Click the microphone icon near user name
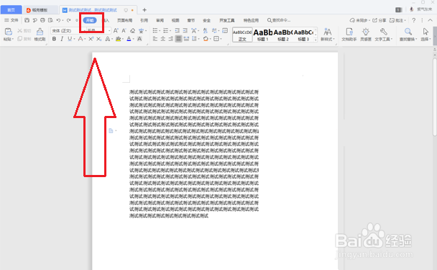 tap(411, 9)
